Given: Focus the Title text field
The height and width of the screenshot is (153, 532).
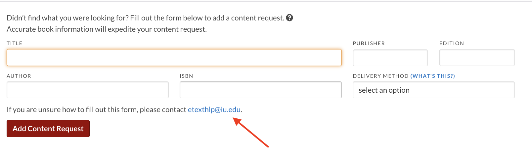Looking at the screenshot, I should [x=174, y=57].
